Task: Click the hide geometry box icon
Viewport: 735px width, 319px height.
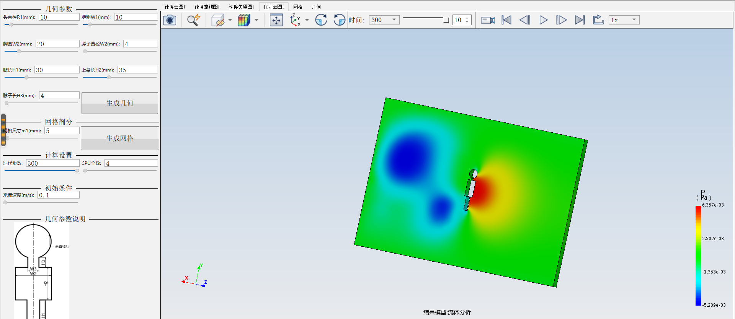Action: (218, 20)
